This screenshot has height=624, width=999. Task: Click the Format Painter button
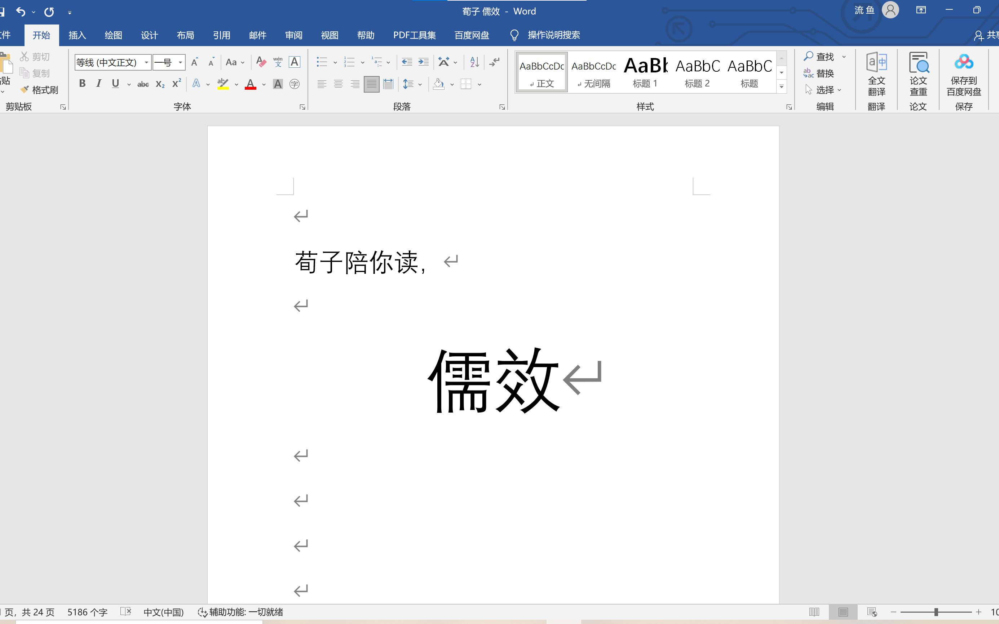(40, 90)
